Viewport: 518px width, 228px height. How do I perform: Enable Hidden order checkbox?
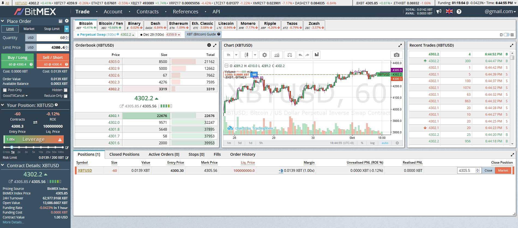tap(65, 90)
